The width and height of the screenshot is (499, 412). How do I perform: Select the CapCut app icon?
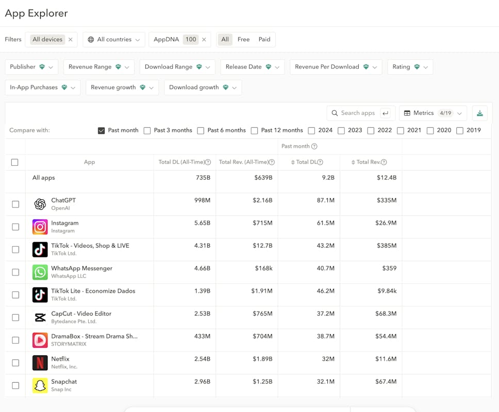40,318
